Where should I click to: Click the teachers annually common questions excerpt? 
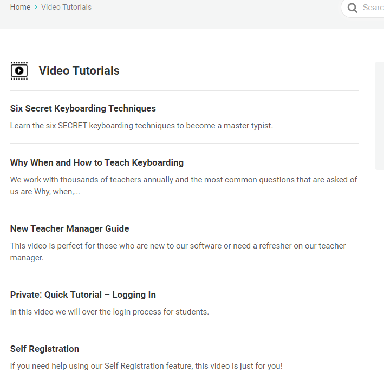tap(184, 186)
